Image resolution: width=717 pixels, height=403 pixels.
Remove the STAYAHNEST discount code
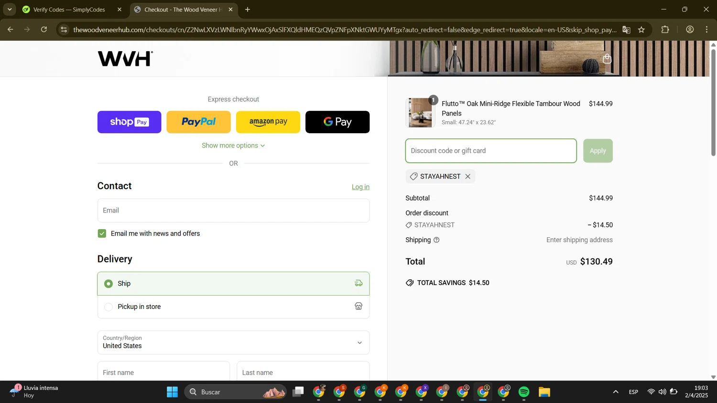pyautogui.click(x=468, y=177)
